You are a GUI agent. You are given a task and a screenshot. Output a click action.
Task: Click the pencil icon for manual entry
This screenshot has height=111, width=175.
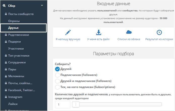coord(68,32)
